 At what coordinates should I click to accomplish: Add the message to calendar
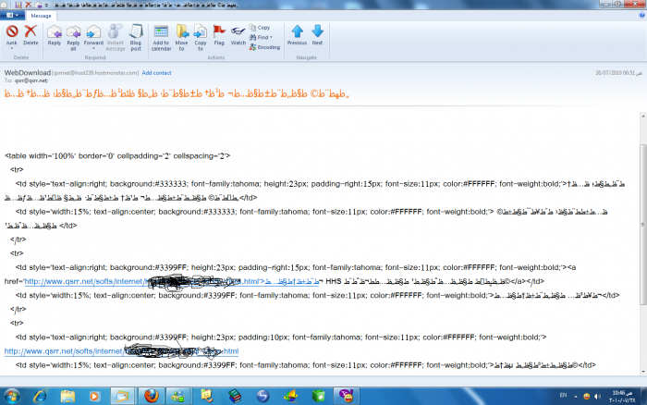click(x=161, y=35)
